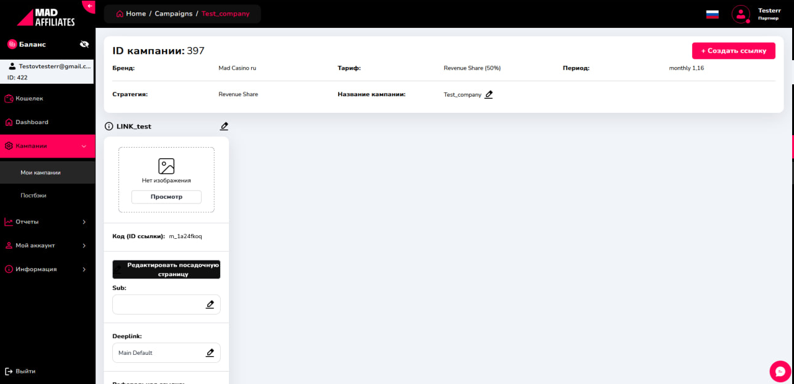Open the live chat bubble icon
794x384 pixels.
780,371
